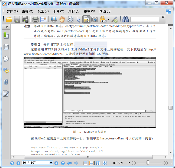Switch to facing pages layout
The image size is (175, 168).
pyautogui.click(x=98, y=163)
